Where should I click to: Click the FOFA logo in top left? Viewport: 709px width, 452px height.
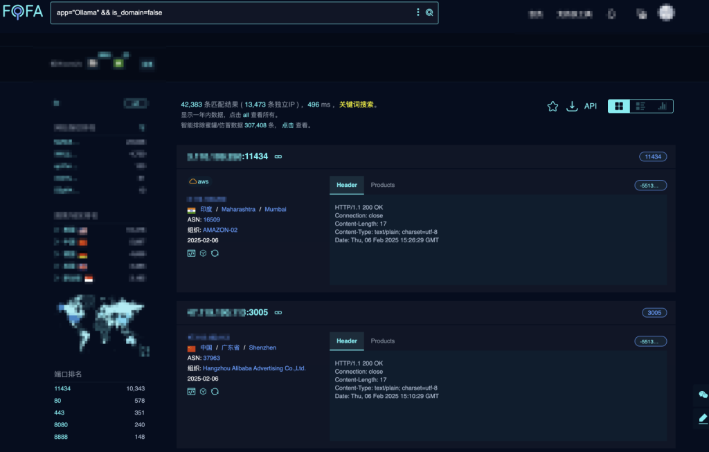(x=23, y=12)
